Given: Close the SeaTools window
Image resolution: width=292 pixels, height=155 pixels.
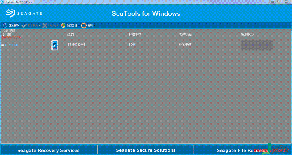Looking at the screenshot, I should pyautogui.click(x=286, y=2).
